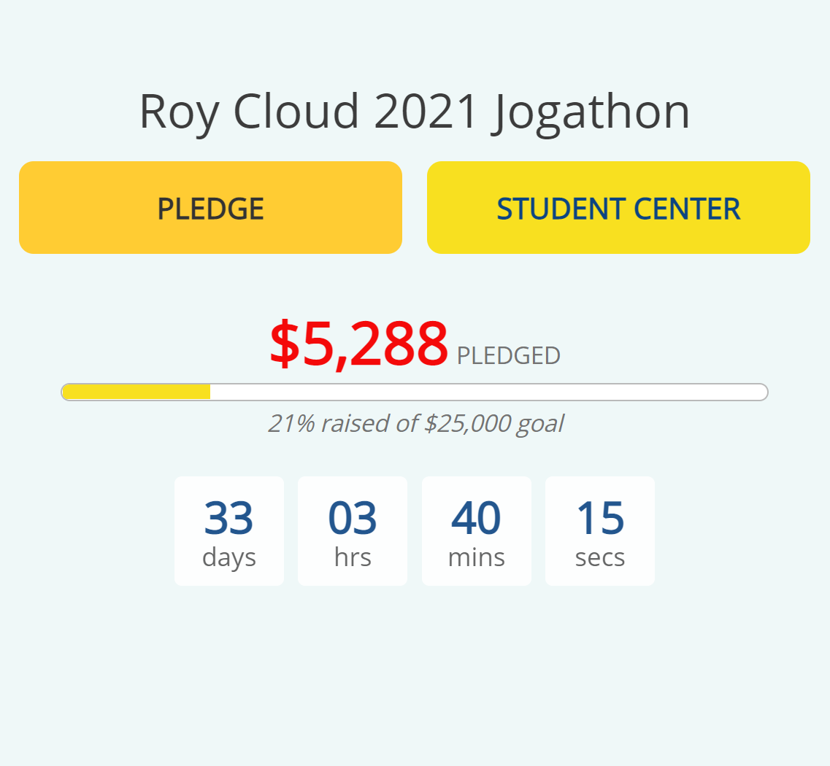The width and height of the screenshot is (830, 766).
Task: Click the gray PLEDGED label
Action: click(x=508, y=356)
